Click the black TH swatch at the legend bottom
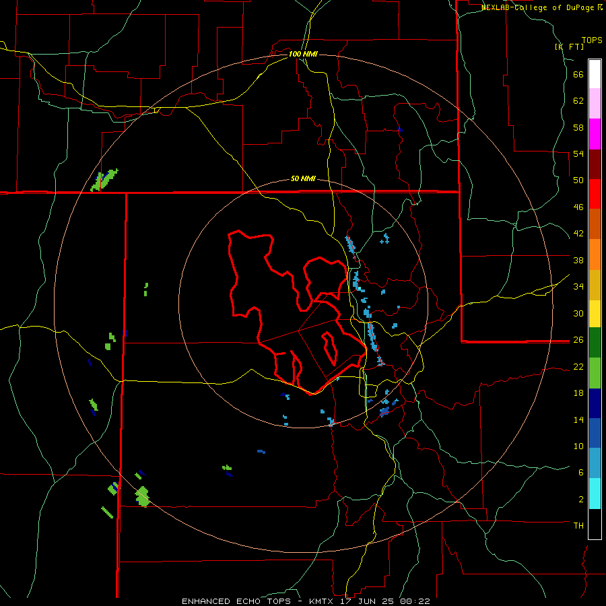606x606 pixels. [595, 524]
